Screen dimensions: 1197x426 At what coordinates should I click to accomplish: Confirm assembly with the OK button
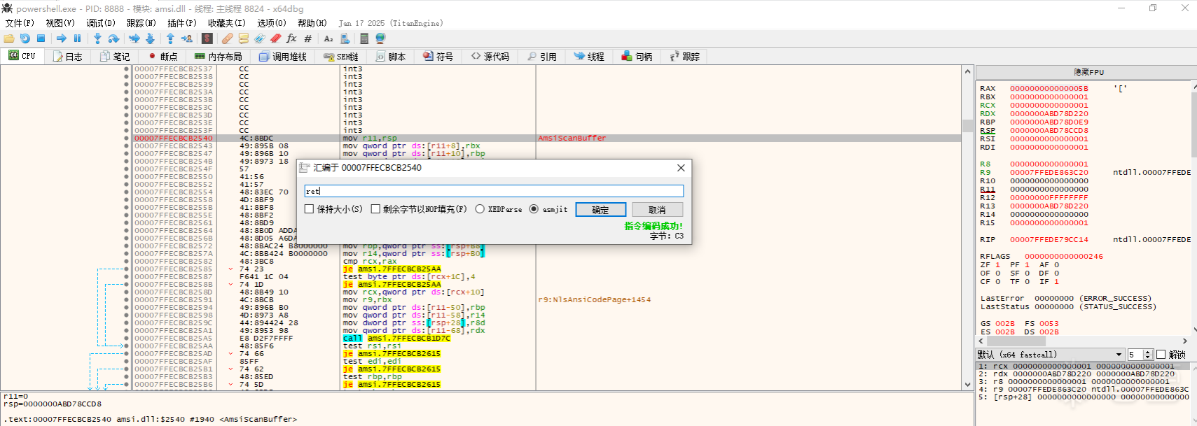(600, 210)
